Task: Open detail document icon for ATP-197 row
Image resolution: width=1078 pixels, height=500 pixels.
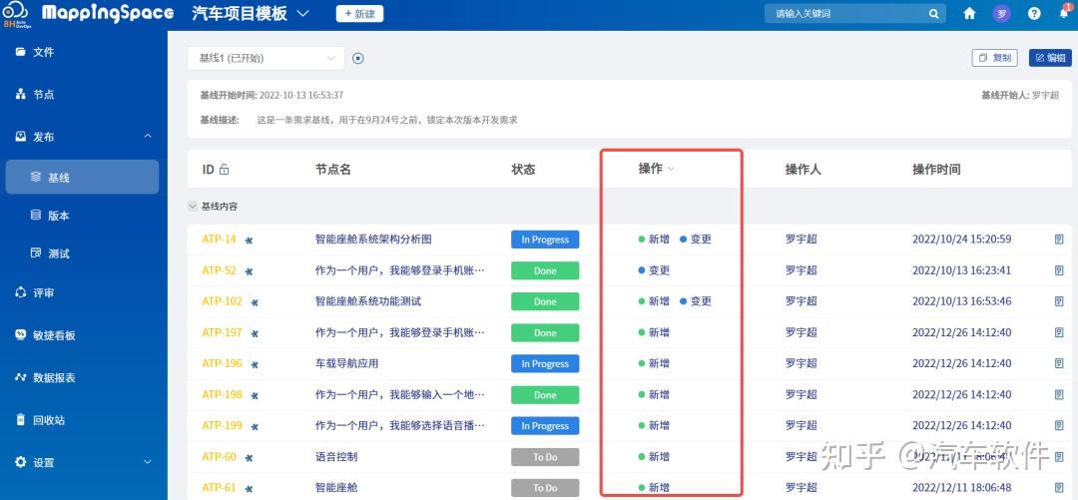Action: (x=1059, y=332)
